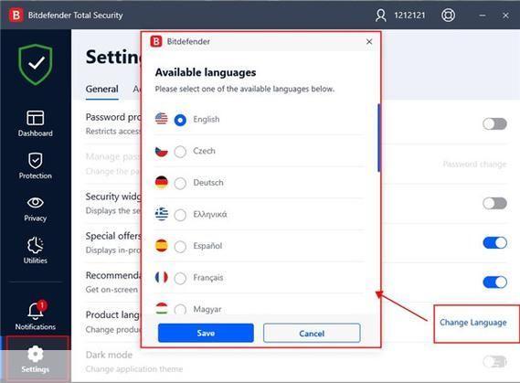Disable the Recommendation notifications switch
The height and width of the screenshot is (383, 520).
click(x=494, y=282)
